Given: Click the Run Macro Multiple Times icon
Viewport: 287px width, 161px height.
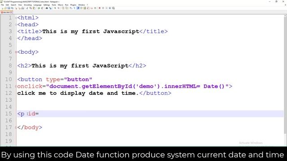Looking at the screenshot, I should click(x=110, y=8).
